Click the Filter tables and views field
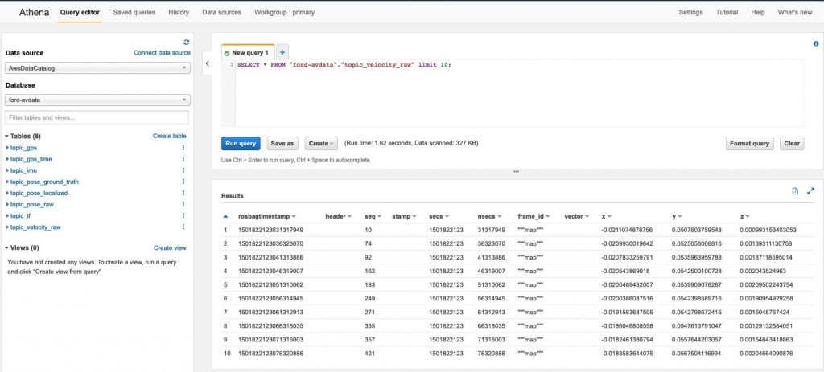This screenshot has height=372, width=824. point(97,117)
